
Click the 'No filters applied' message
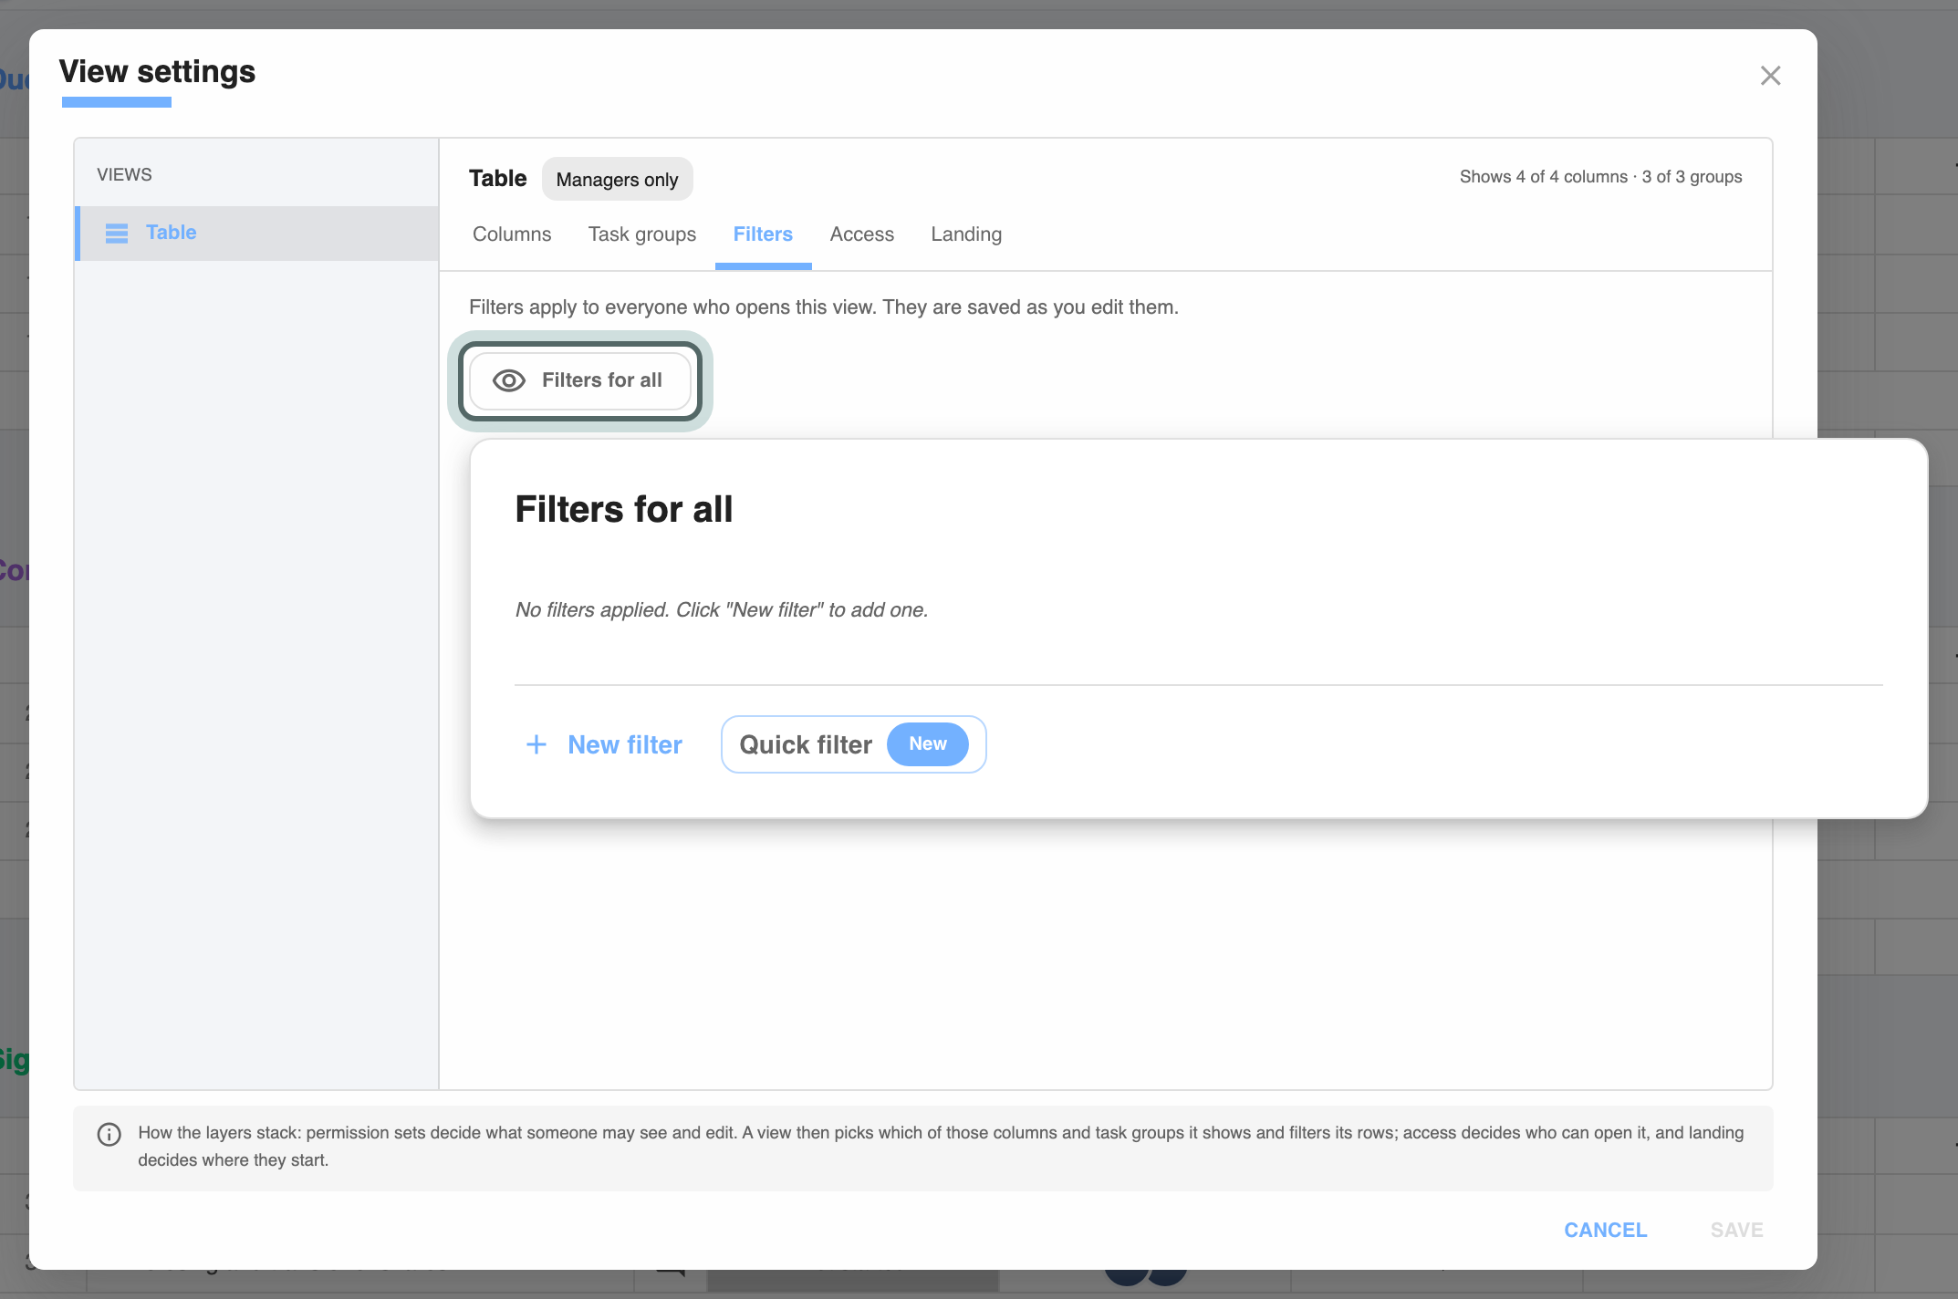coord(722,609)
